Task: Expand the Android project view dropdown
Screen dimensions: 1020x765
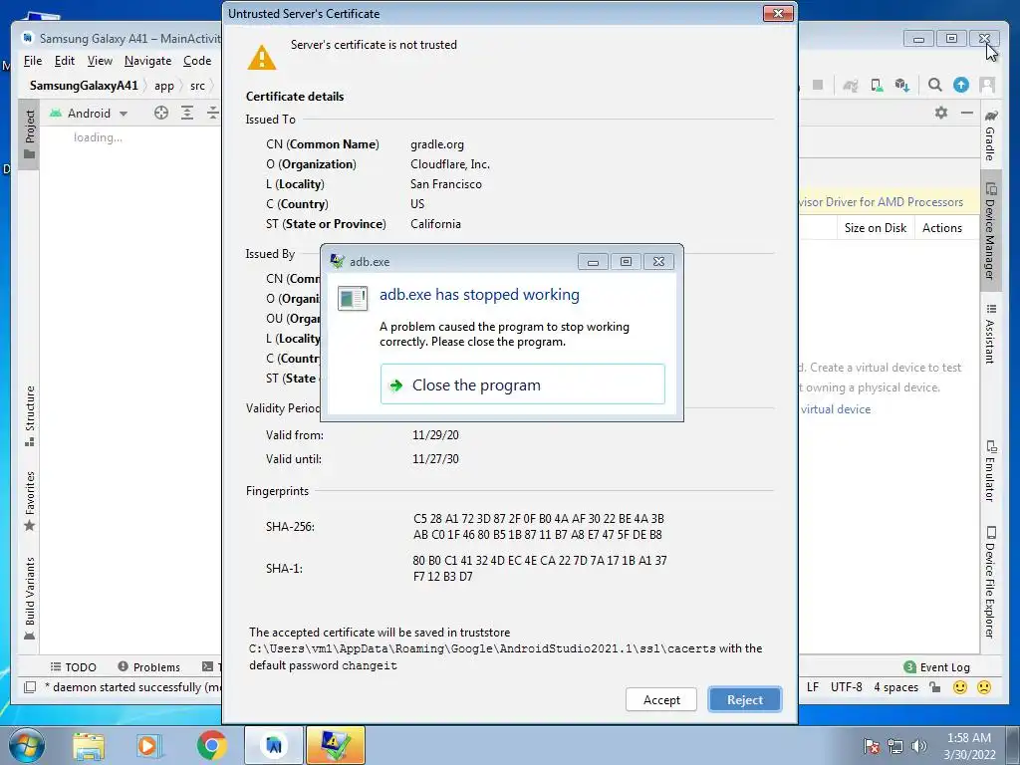Action: click(89, 114)
